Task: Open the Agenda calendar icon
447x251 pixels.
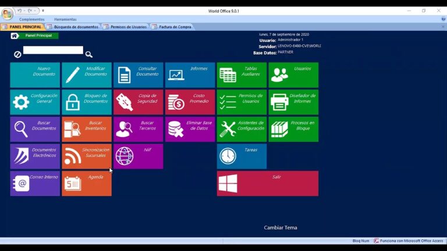Action: (73, 184)
